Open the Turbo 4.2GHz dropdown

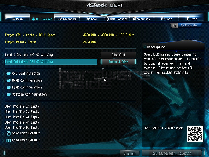[x=118, y=62]
